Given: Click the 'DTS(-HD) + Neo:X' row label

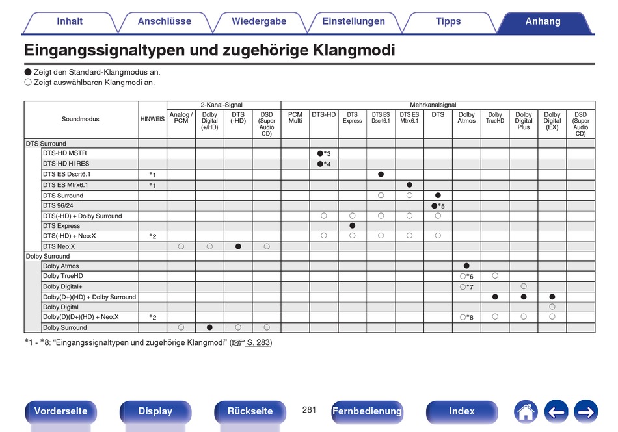Looking at the screenshot, I should [x=70, y=236].
